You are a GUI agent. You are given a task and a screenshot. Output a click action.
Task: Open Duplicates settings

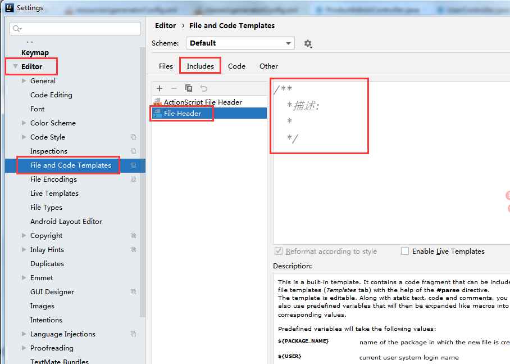[x=47, y=264]
